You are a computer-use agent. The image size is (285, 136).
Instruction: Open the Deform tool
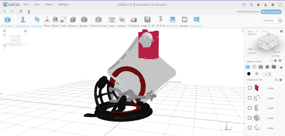tap(73, 22)
